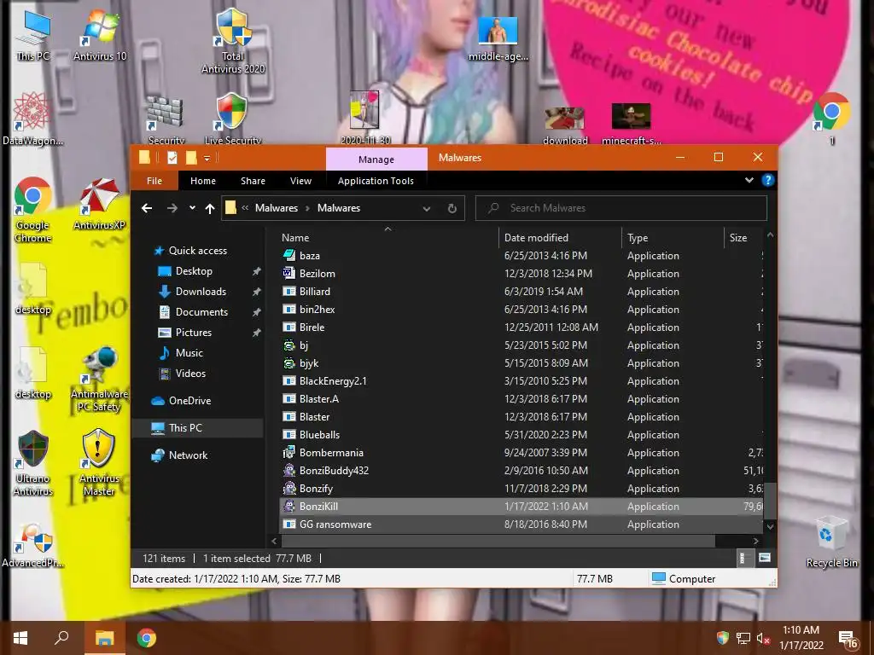Select the download image on desktop
Screen dimensions: 874x655
coord(565,125)
